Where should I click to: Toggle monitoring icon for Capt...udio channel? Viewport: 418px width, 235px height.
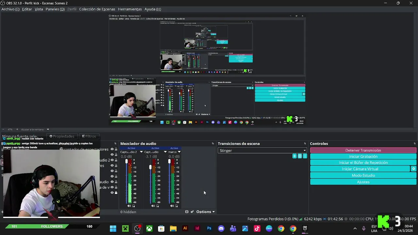coord(157,206)
